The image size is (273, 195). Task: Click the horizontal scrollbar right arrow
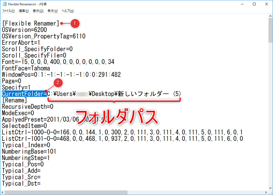point(266,193)
